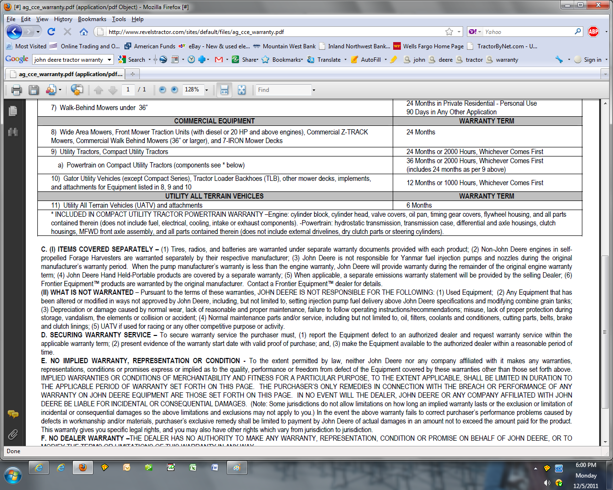Click the Adblock Plus ABP icon
The height and width of the screenshot is (490, 613).
point(593,32)
